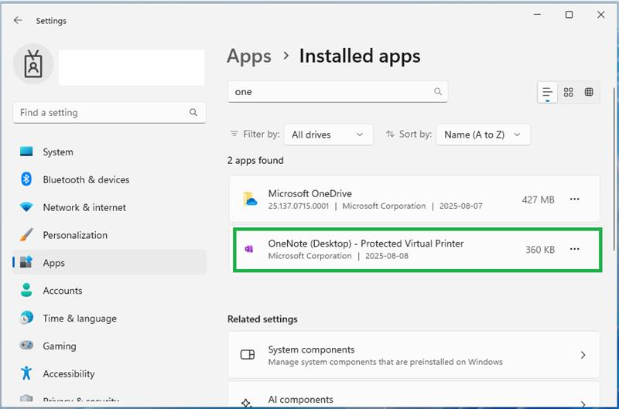Click the Find a setting search field
The width and height of the screenshot is (619, 409).
coord(109,112)
